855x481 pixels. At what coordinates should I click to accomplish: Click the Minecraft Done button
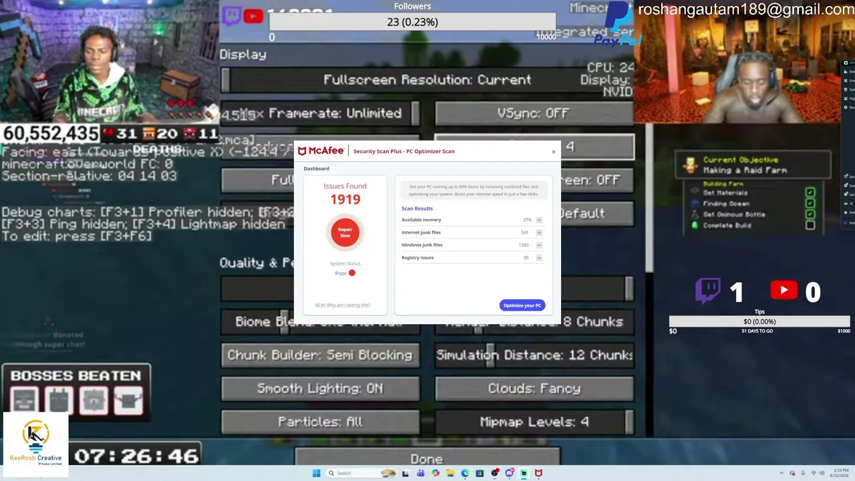coord(427,458)
